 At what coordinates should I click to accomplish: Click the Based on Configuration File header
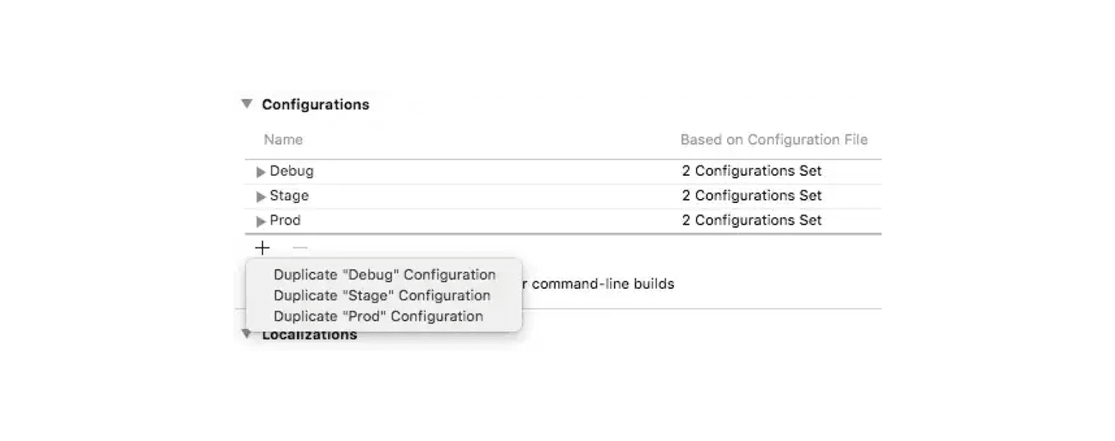click(774, 139)
